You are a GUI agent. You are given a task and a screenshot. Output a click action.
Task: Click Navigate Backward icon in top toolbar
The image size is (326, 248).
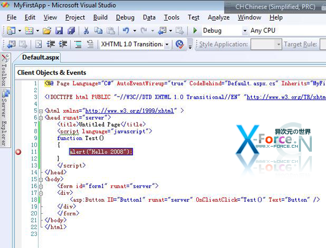162,31
